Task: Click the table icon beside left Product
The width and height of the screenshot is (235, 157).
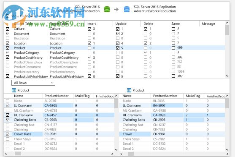Action: tap(14, 90)
